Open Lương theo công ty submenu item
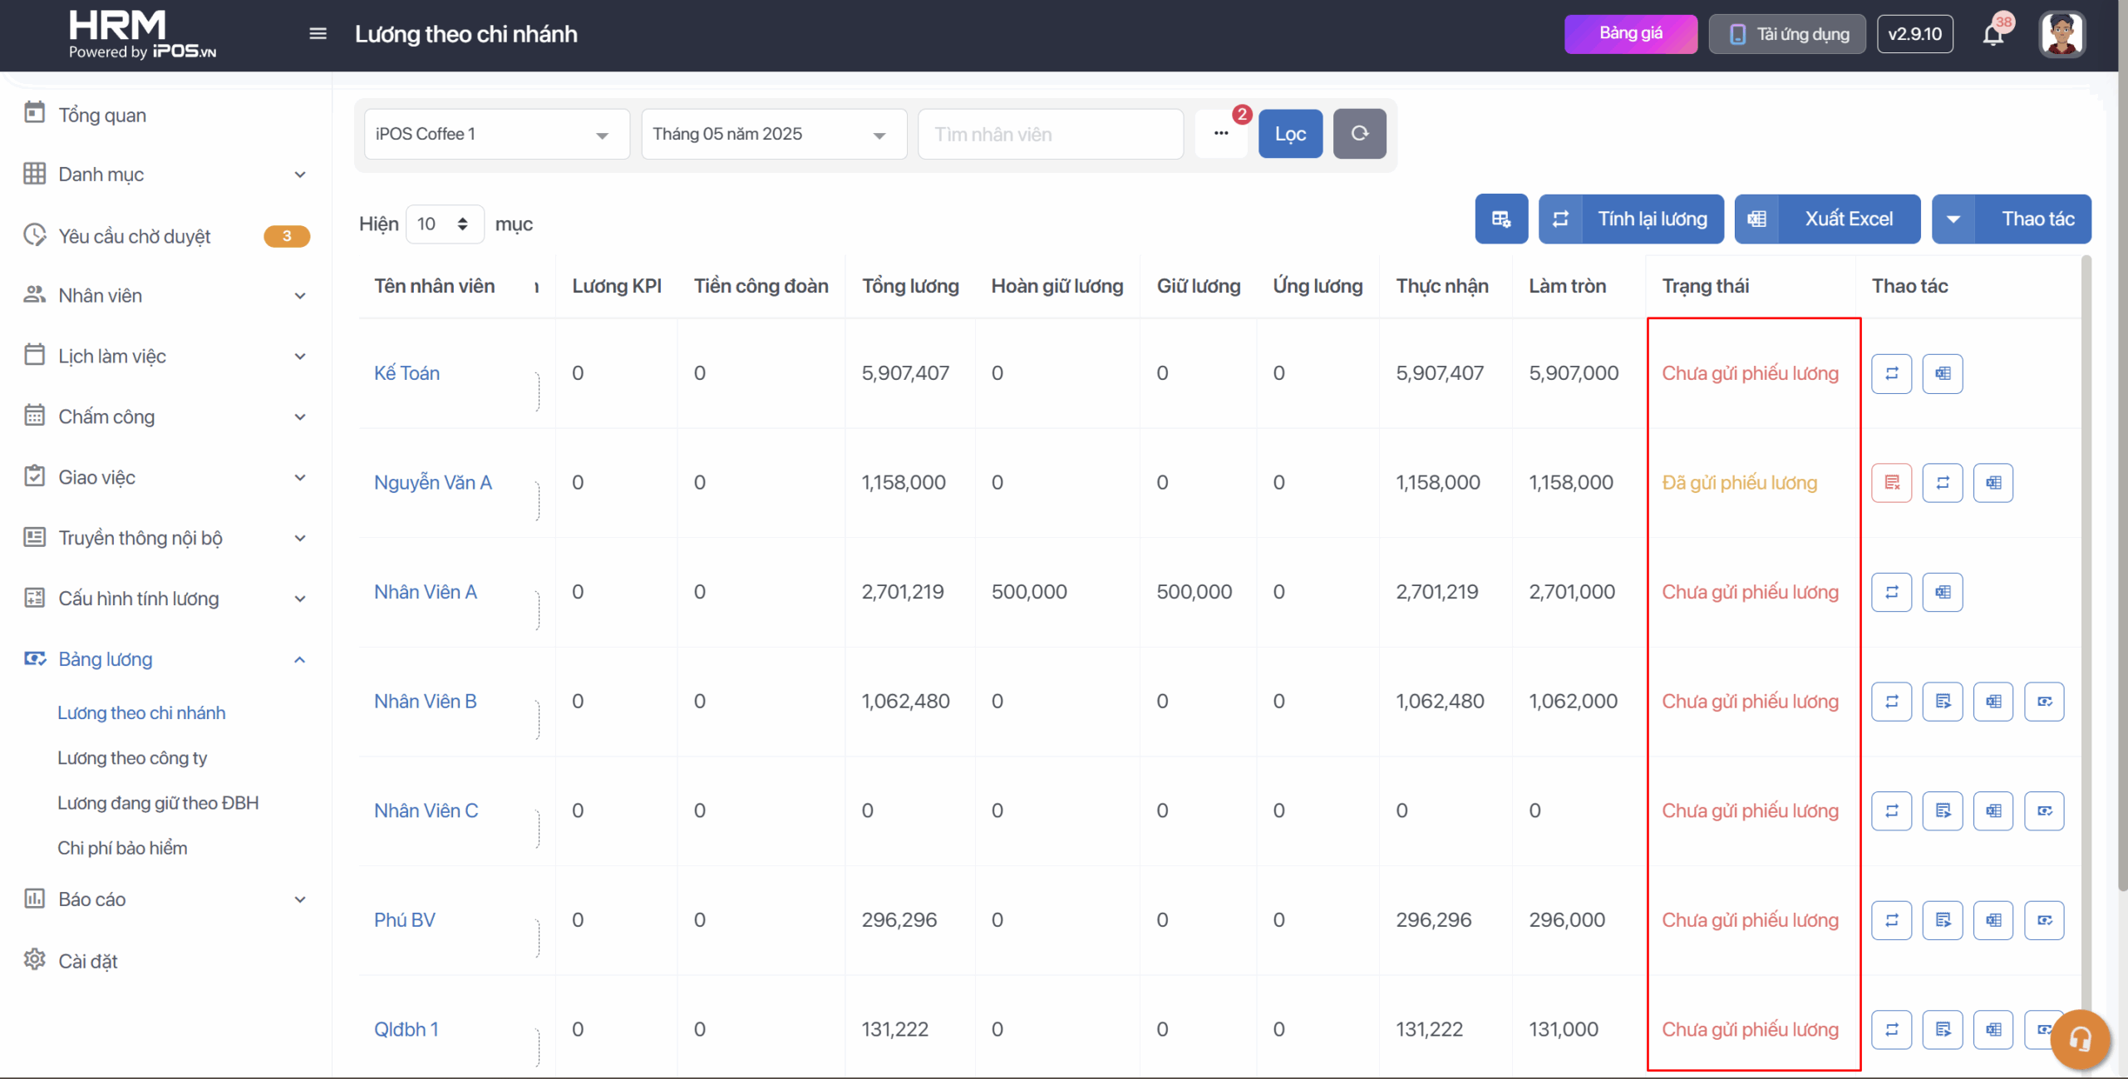 (x=132, y=758)
